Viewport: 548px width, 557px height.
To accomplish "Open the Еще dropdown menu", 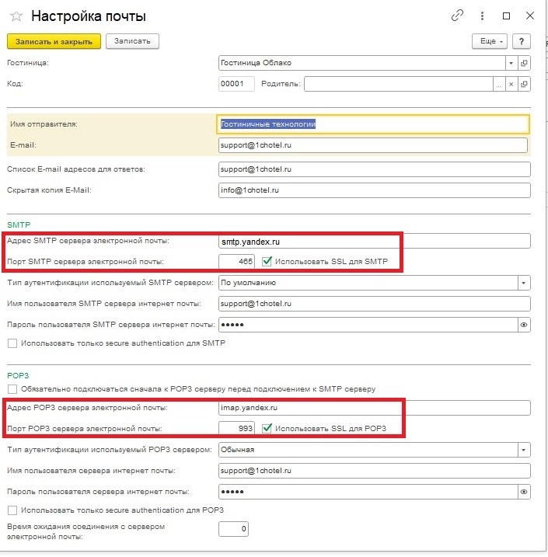I will click(x=490, y=41).
